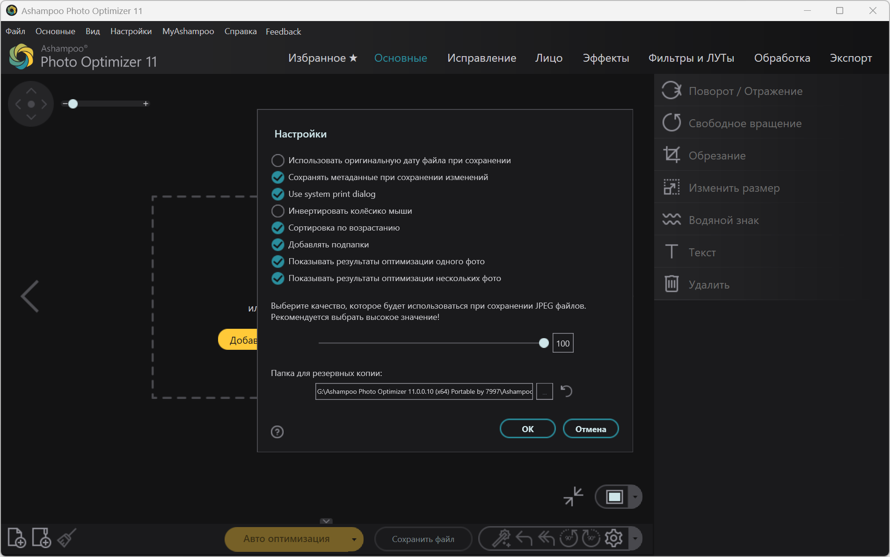The image size is (890, 557).
Task: Click the JPEG quality slider handle
Action: [544, 343]
